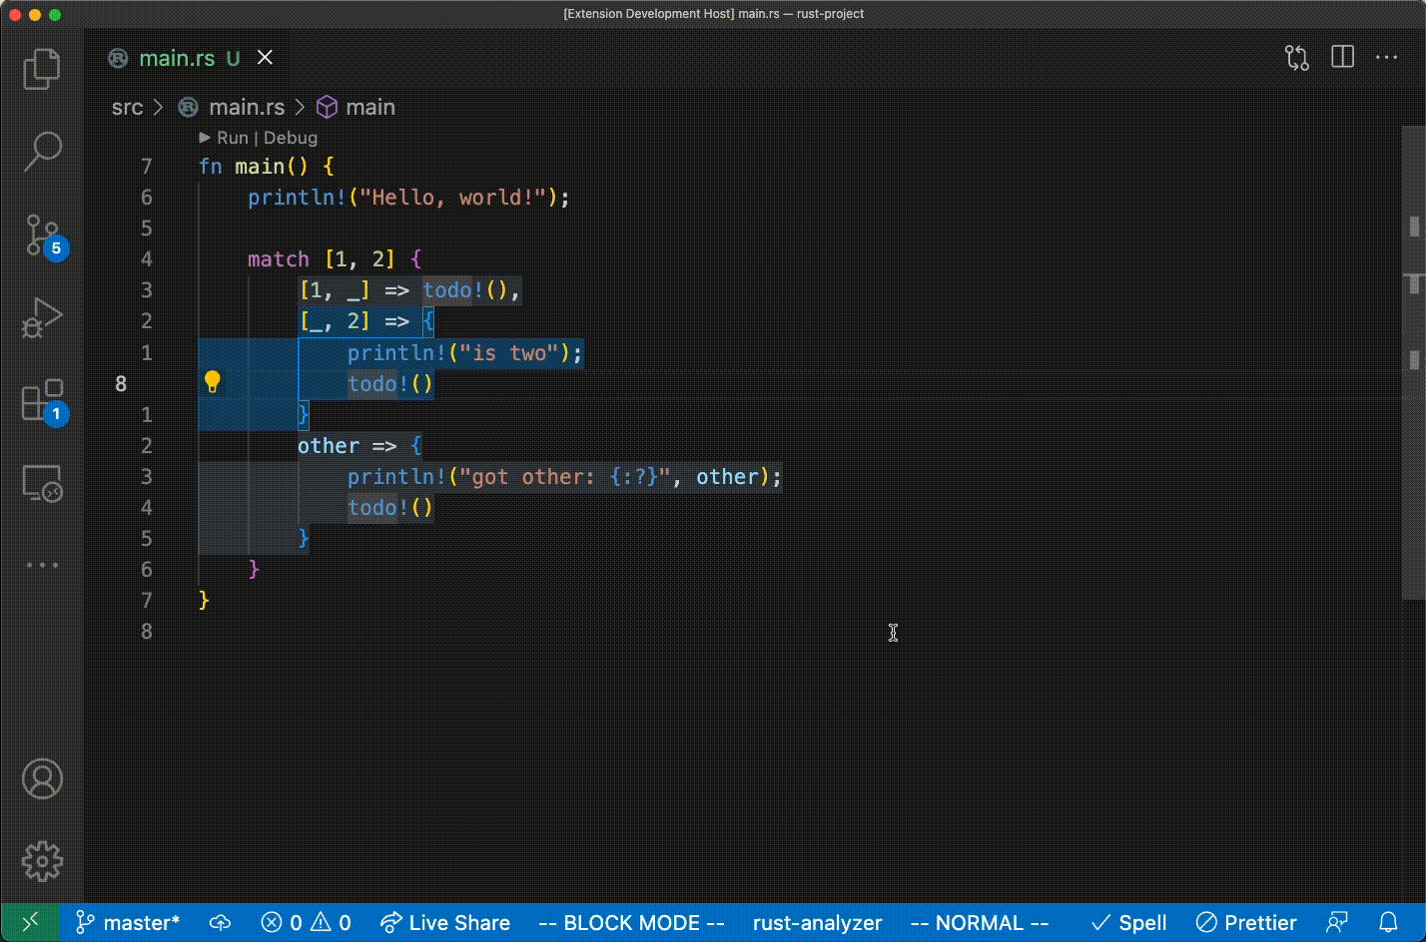Open the Explorer view
The height and width of the screenshot is (942, 1426).
click(42, 68)
